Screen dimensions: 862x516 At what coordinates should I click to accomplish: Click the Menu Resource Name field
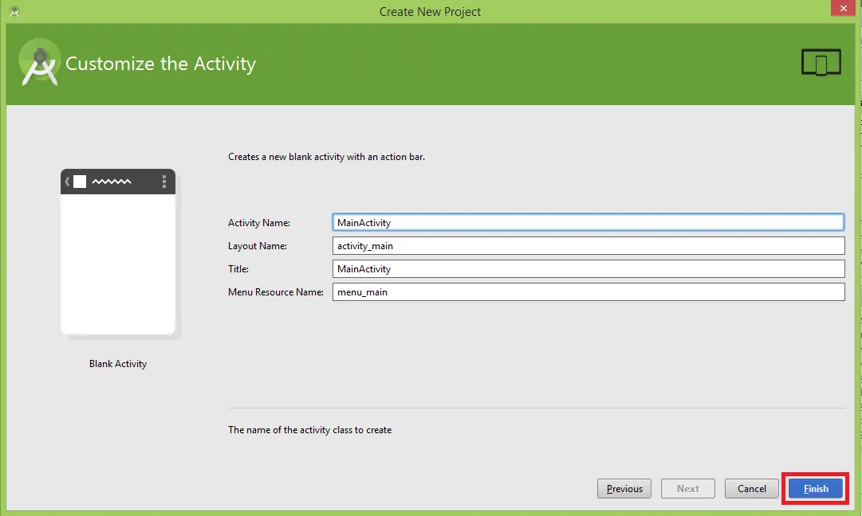pyautogui.click(x=588, y=292)
